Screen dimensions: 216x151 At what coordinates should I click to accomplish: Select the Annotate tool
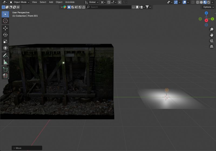coord(5,56)
